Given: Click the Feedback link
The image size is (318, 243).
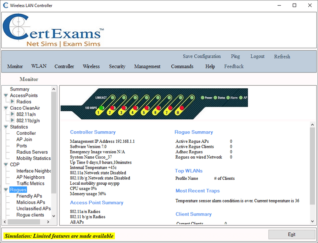Looking at the screenshot, I should (234, 66).
